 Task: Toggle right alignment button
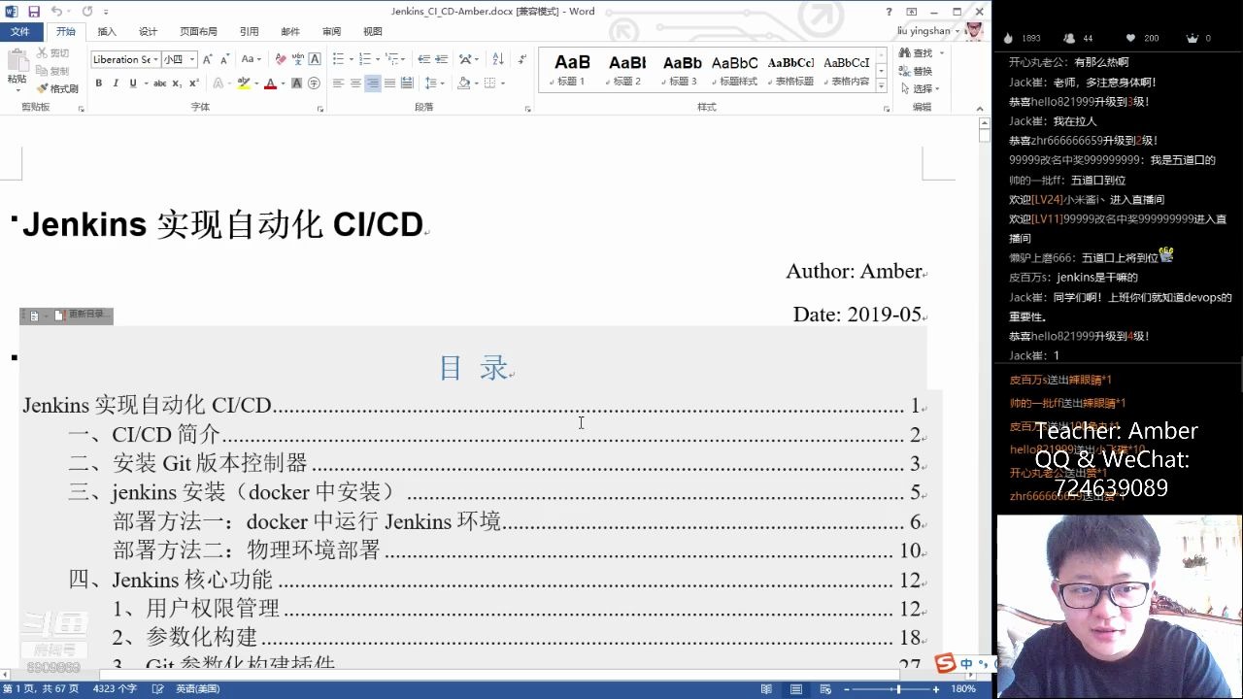point(373,83)
